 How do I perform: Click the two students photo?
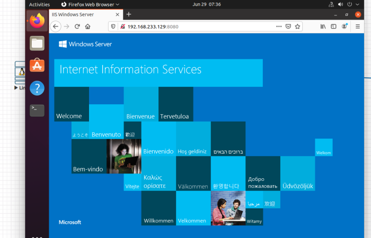tap(228, 208)
